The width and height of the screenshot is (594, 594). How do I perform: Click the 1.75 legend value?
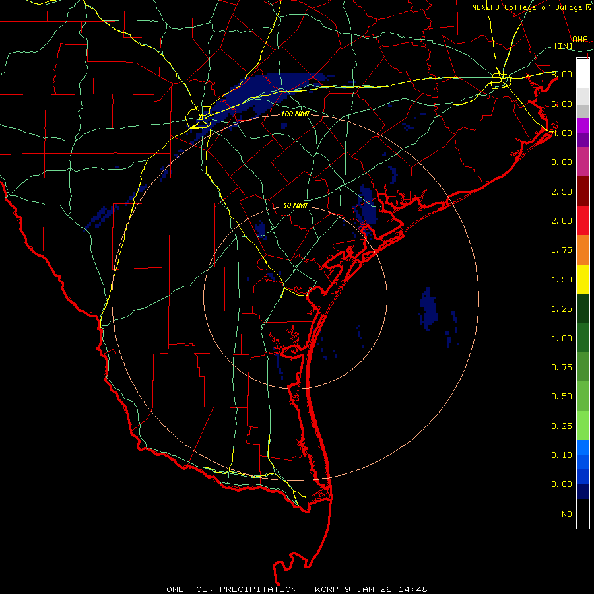click(562, 250)
